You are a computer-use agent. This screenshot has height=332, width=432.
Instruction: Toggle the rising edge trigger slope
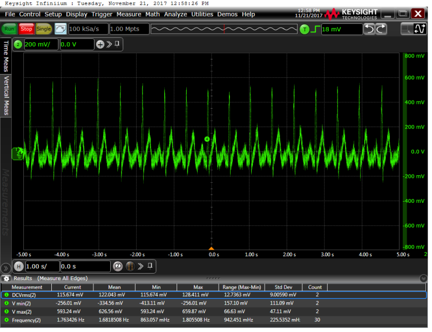point(315,29)
